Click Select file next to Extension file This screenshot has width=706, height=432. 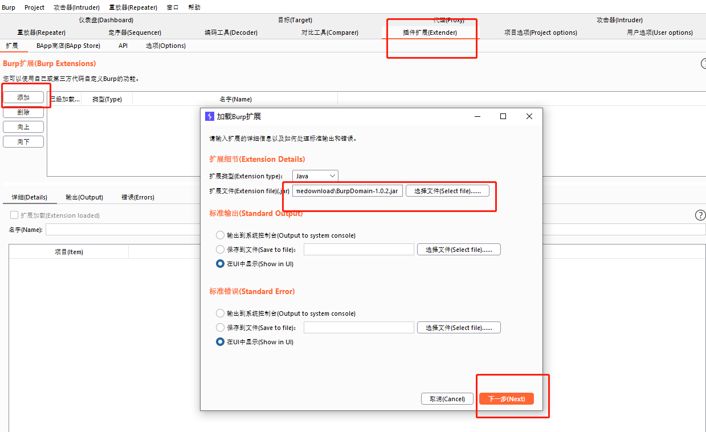[x=447, y=191]
